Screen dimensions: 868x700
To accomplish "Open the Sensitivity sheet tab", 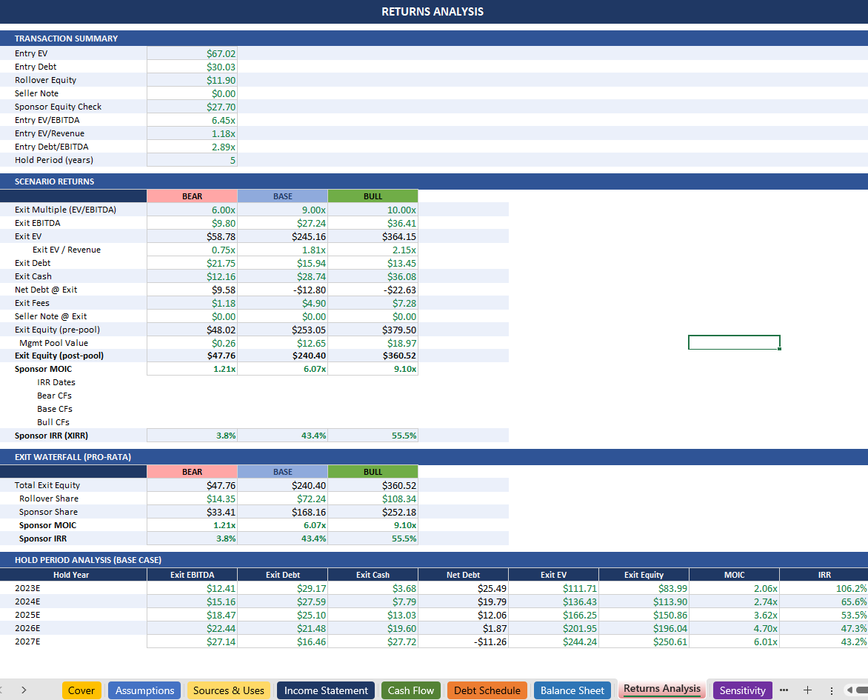I will (742, 690).
